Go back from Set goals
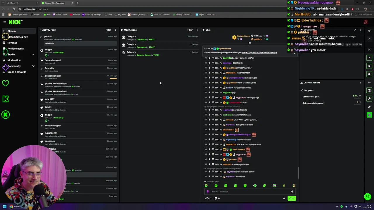 coord(302,90)
